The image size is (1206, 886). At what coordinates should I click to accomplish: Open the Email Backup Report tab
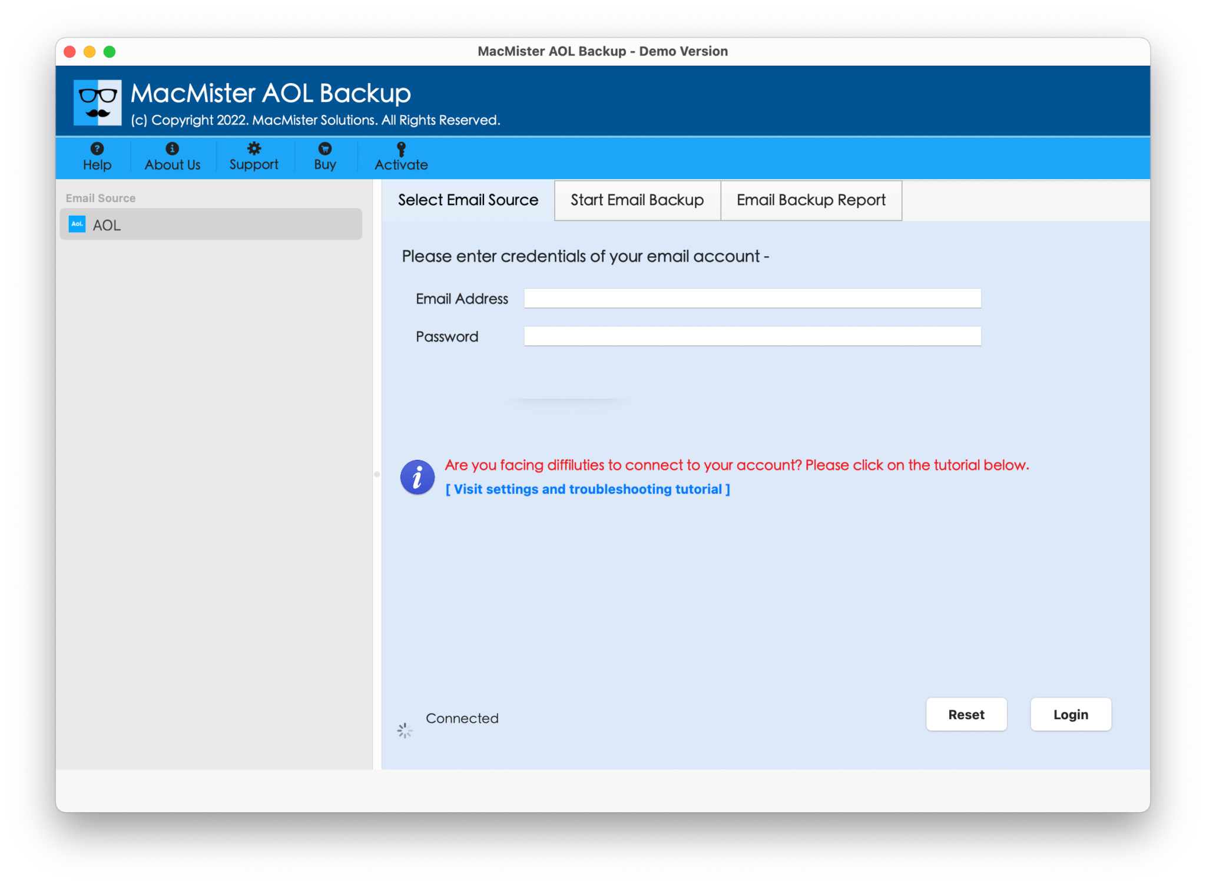point(811,200)
